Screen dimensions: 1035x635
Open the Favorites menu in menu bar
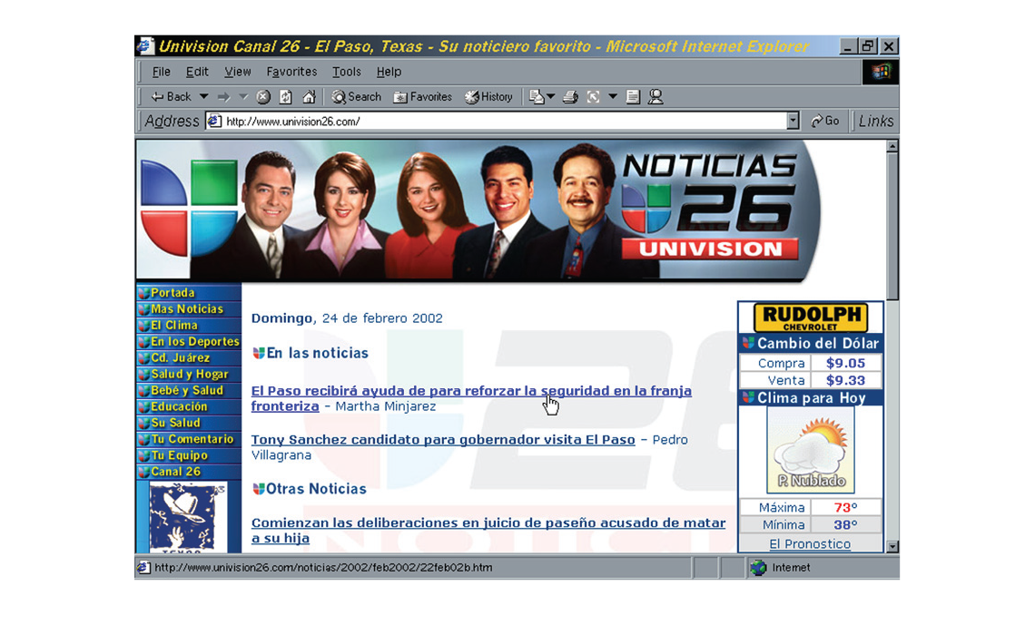(x=291, y=72)
